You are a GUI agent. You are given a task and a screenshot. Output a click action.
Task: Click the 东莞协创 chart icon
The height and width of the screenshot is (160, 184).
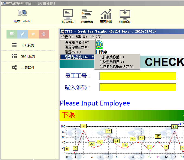[106, 16]
